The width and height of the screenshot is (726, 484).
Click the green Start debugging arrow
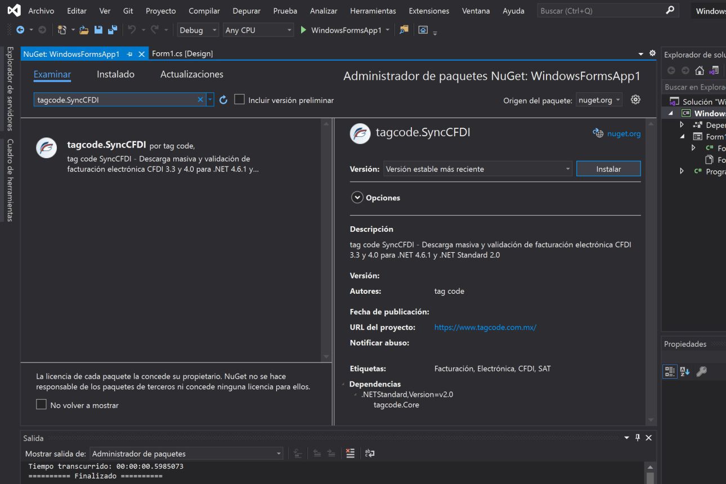(x=304, y=30)
